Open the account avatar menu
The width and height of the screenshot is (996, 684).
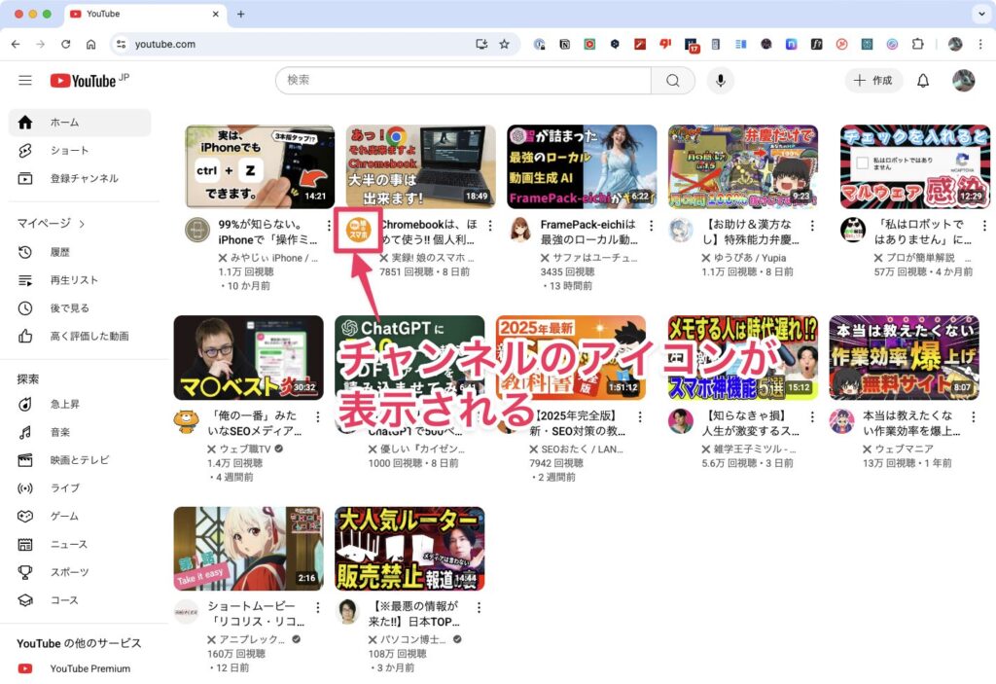click(963, 80)
